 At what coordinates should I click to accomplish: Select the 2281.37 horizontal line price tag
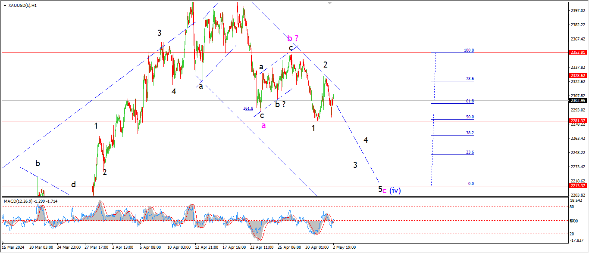(576, 121)
